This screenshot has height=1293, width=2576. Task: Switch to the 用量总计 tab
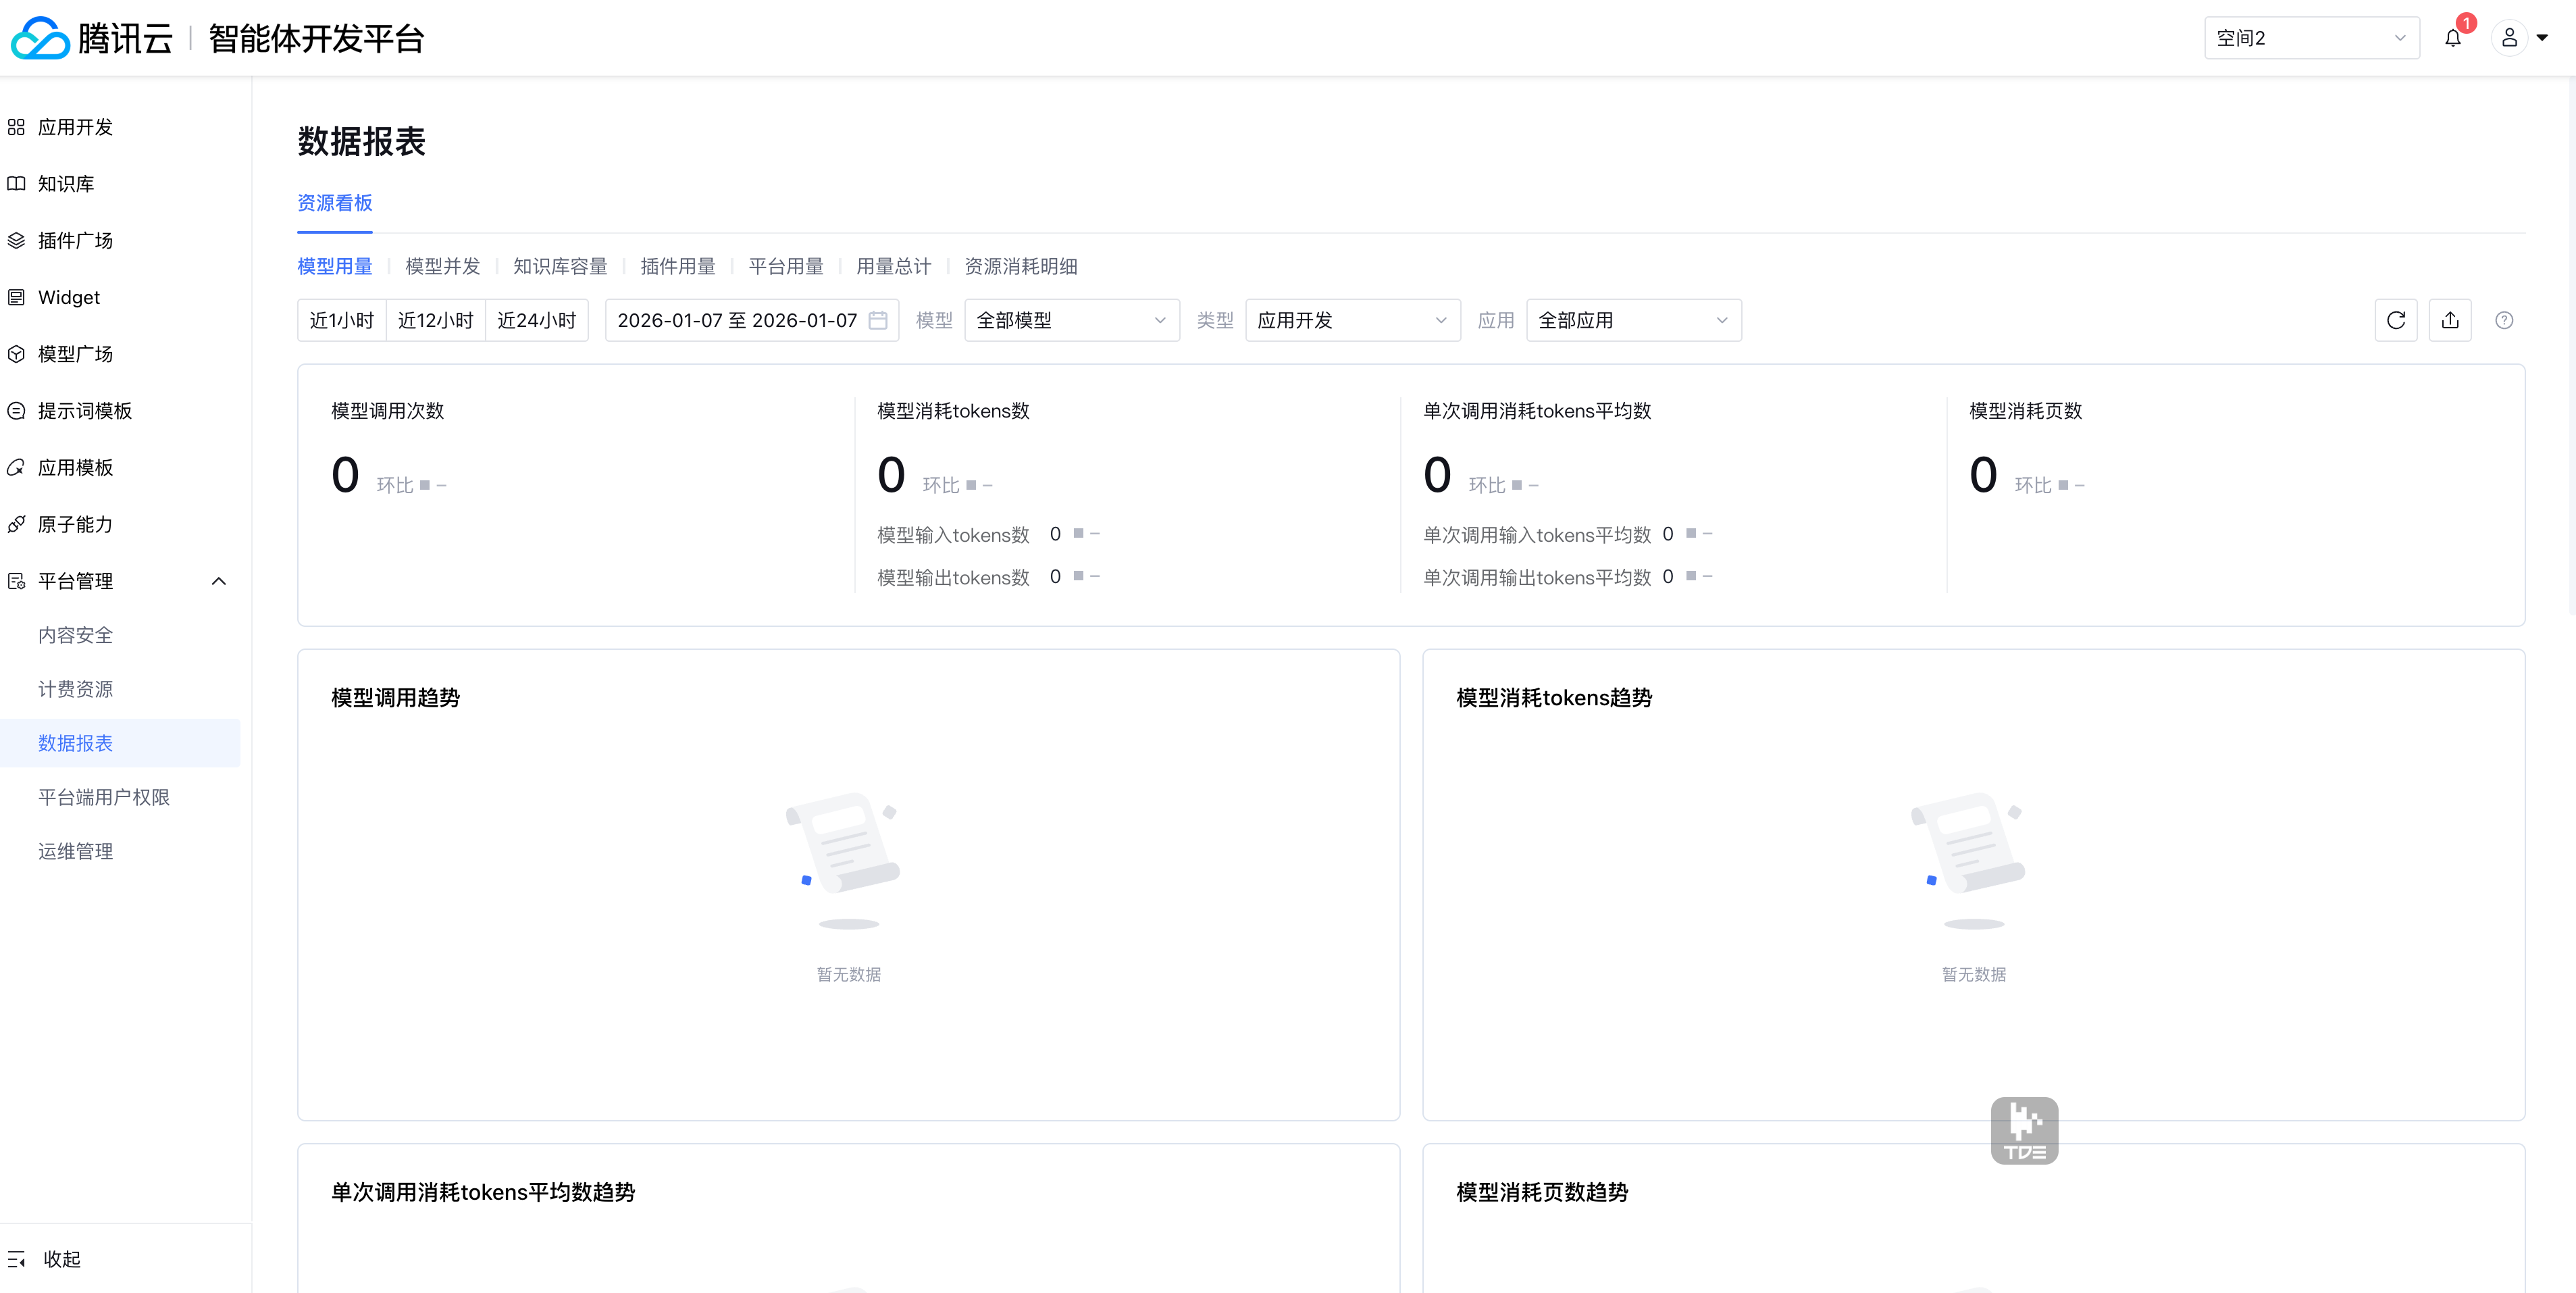(x=893, y=266)
